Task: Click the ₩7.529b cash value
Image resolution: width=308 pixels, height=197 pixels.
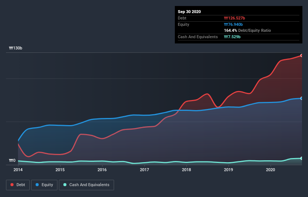Action: coord(232,37)
